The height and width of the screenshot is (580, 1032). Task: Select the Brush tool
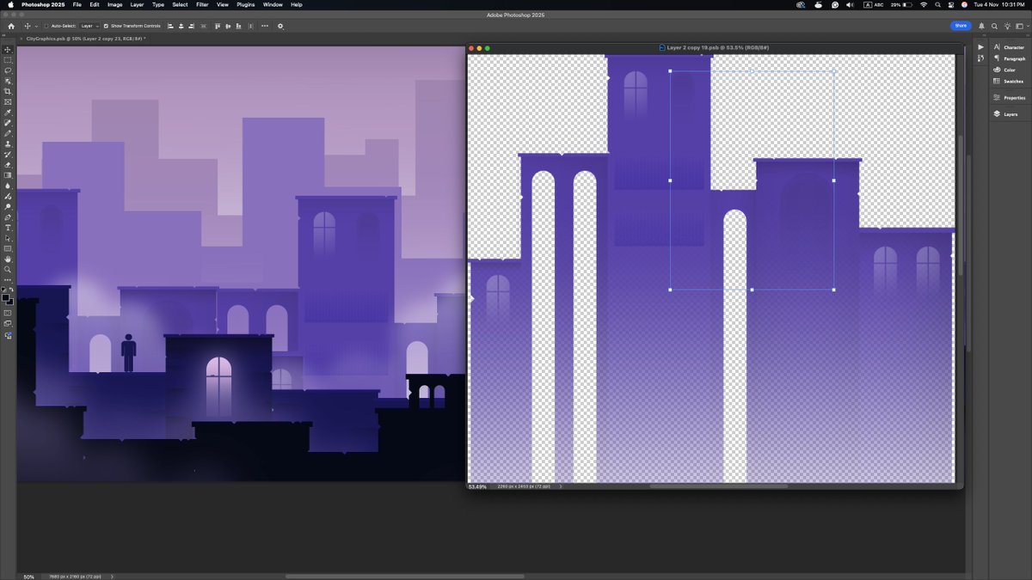point(7,132)
